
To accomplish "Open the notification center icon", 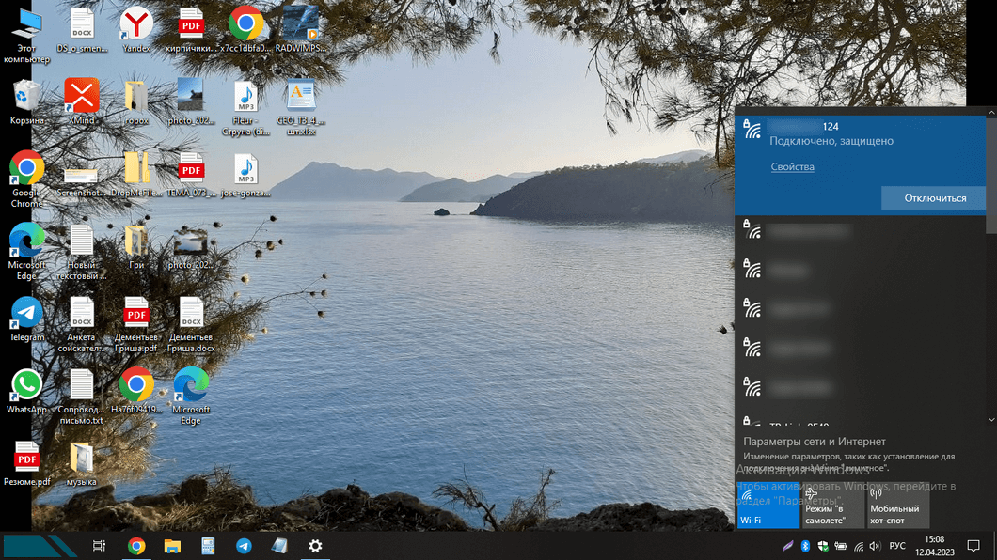I will point(973,546).
